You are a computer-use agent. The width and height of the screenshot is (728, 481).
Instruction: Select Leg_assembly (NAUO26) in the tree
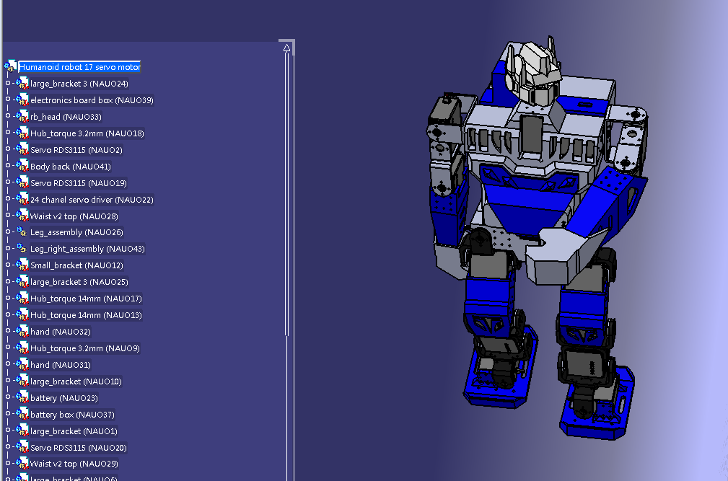click(x=76, y=232)
